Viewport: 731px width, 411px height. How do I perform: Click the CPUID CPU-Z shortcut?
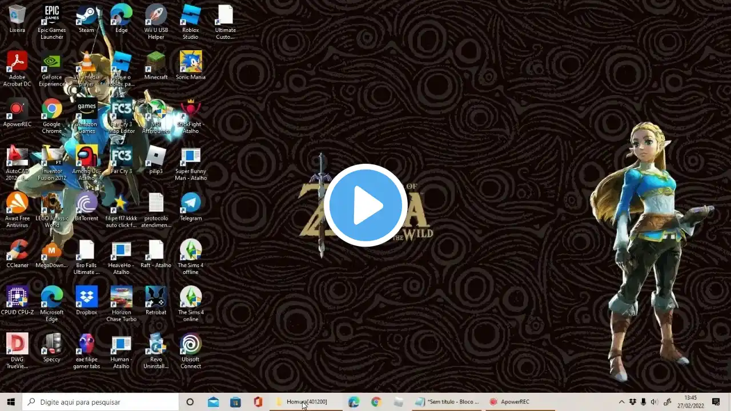tap(17, 301)
